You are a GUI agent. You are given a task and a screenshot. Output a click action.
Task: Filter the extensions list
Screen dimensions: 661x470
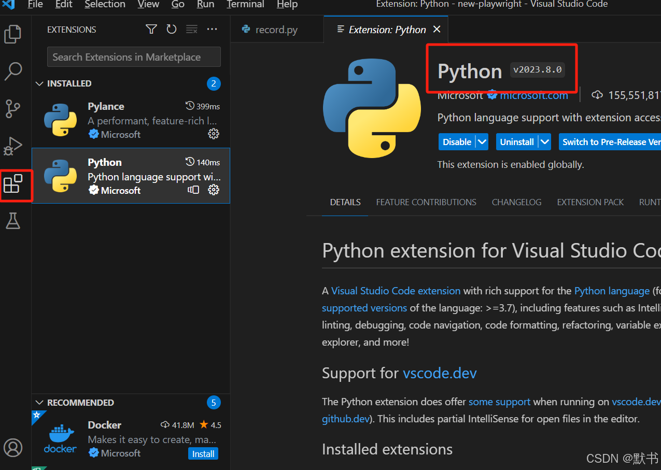click(x=151, y=29)
